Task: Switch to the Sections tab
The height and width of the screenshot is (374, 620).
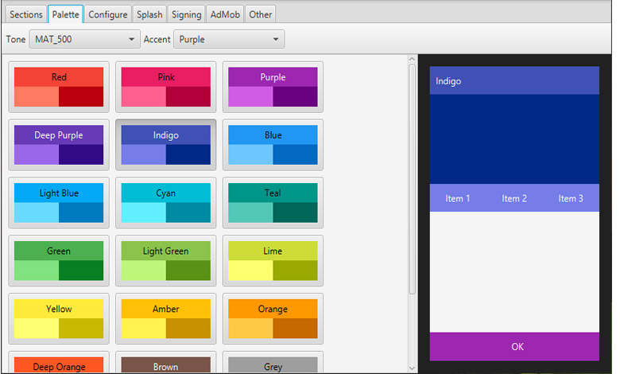Action: click(25, 14)
